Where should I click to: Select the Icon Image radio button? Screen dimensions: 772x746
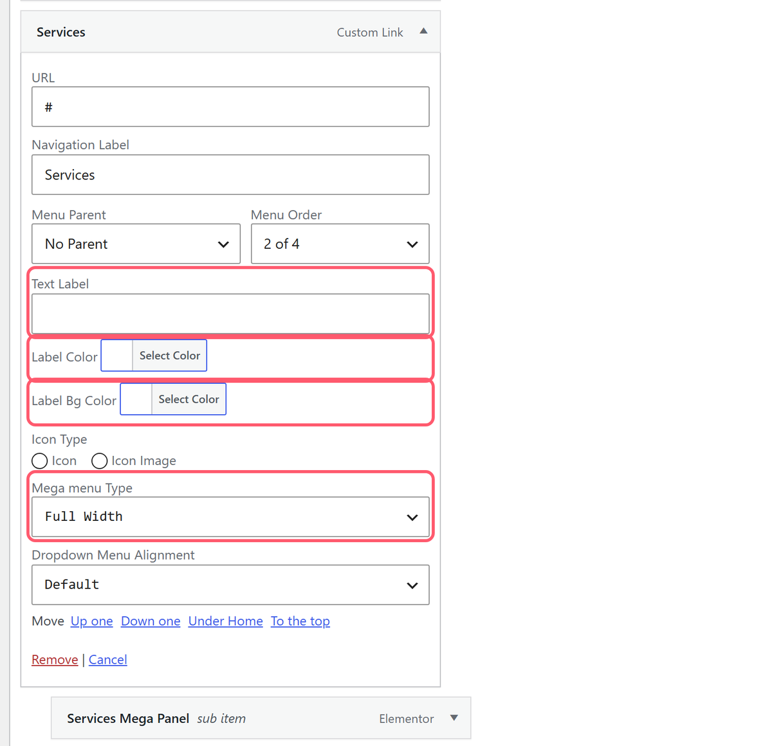coord(100,461)
